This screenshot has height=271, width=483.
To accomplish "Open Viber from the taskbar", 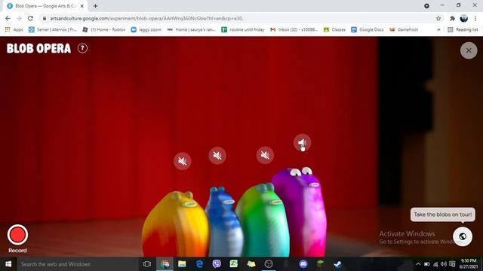I will [217, 264].
